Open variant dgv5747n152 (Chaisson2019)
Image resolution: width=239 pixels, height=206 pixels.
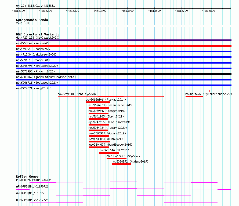(x=109, y=122)
